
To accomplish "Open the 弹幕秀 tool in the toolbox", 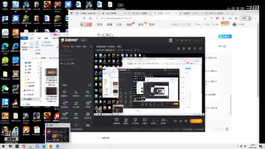I will [x=76, y=116].
